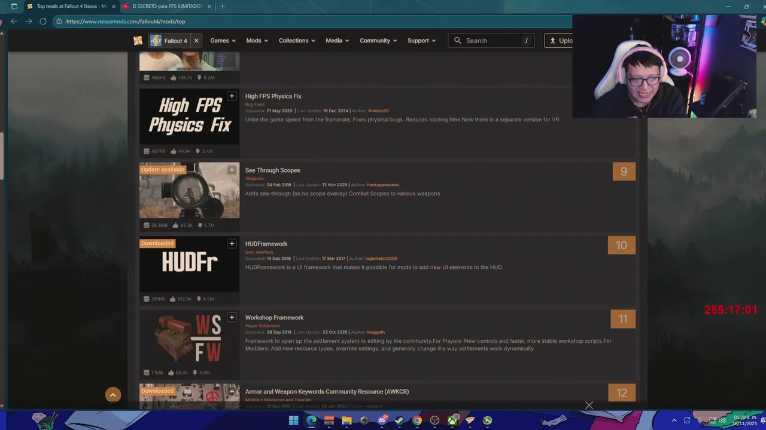Expand the Collections dropdown menu
Screen dimensions: 766x430
coord(297,41)
